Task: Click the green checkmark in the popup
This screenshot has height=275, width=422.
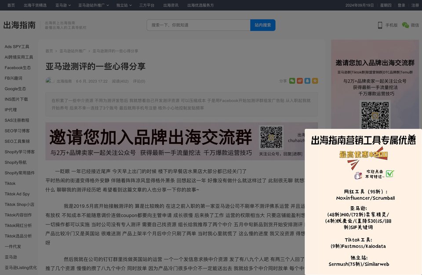Action: [x=390, y=174]
